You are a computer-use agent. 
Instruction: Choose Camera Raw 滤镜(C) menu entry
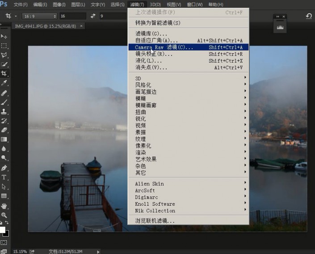click(189, 47)
